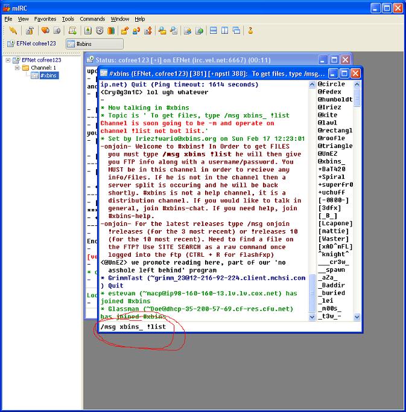This screenshot has height=412, width=406.
Task: Open the File menu
Action: pyautogui.click(x=8, y=19)
